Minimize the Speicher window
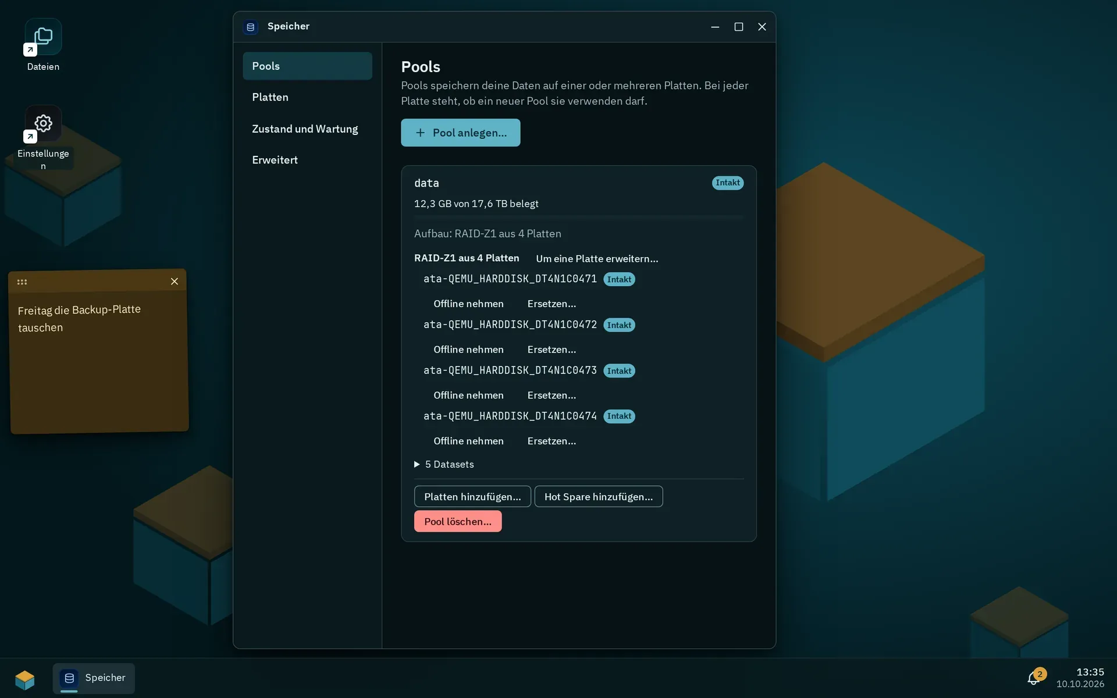Screen dimensions: 1117x698 715,27
